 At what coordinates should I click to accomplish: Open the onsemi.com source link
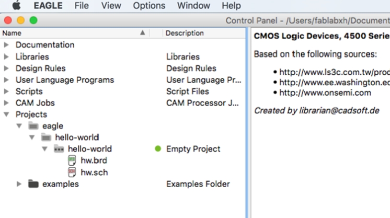(325, 93)
